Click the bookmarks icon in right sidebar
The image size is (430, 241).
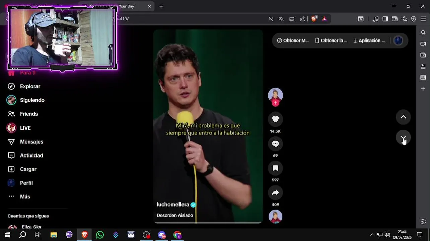tap(423, 66)
